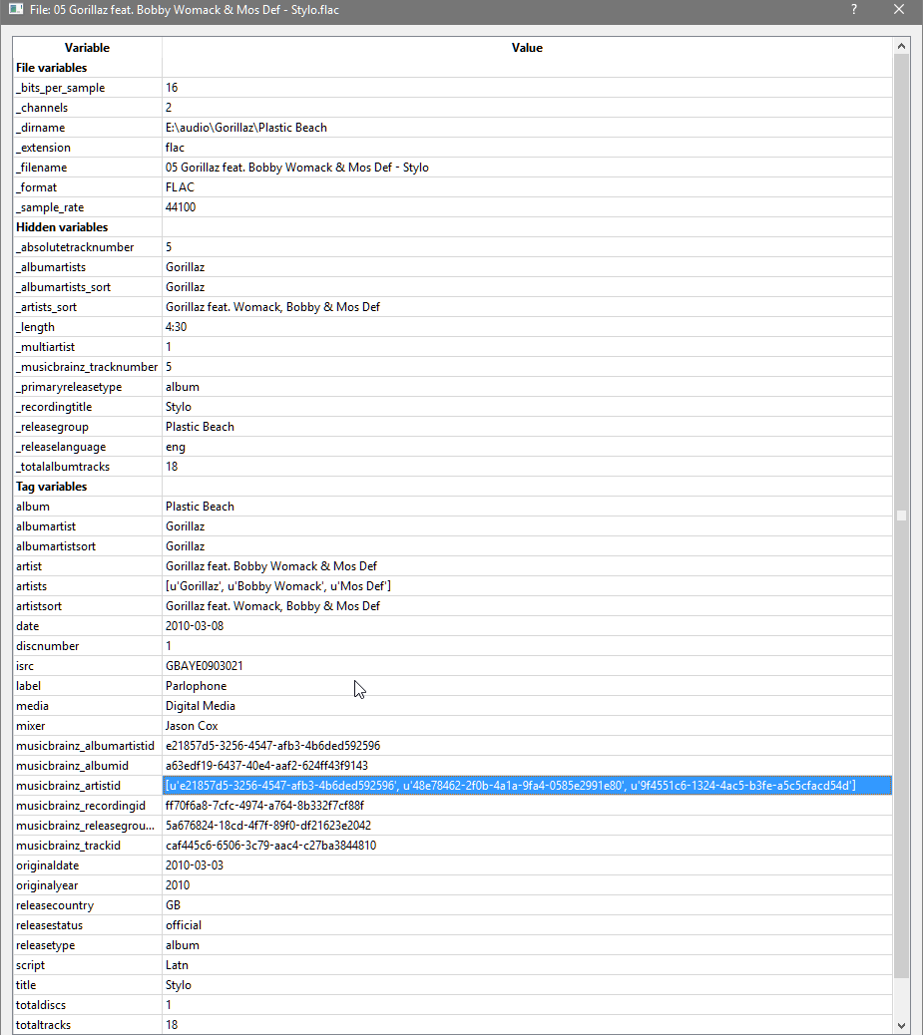Click the _albumartists_sort variable
923x1035 pixels.
64,287
